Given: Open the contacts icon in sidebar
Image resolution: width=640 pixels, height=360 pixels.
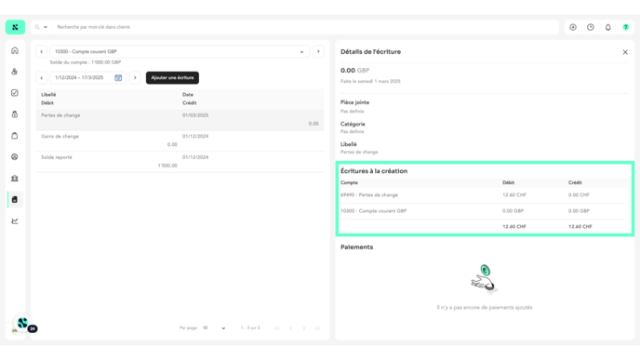Looking at the screenshot, I should click(15, 72).
